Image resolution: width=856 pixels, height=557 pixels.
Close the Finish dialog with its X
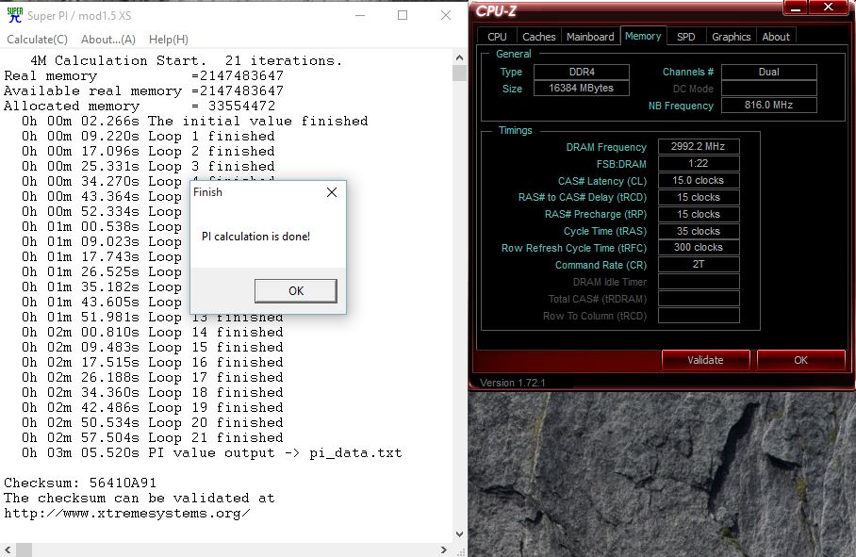point(332,192)
